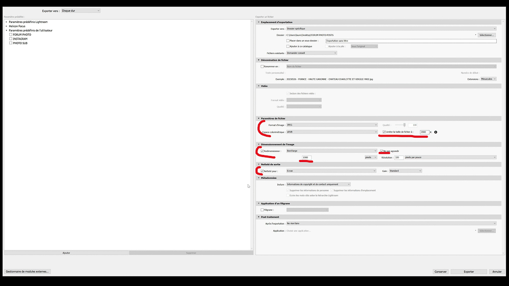The height and width of the screenshot is (286, 509).
Task: Click the 2000 K file size input field
Action: point(425,132)
